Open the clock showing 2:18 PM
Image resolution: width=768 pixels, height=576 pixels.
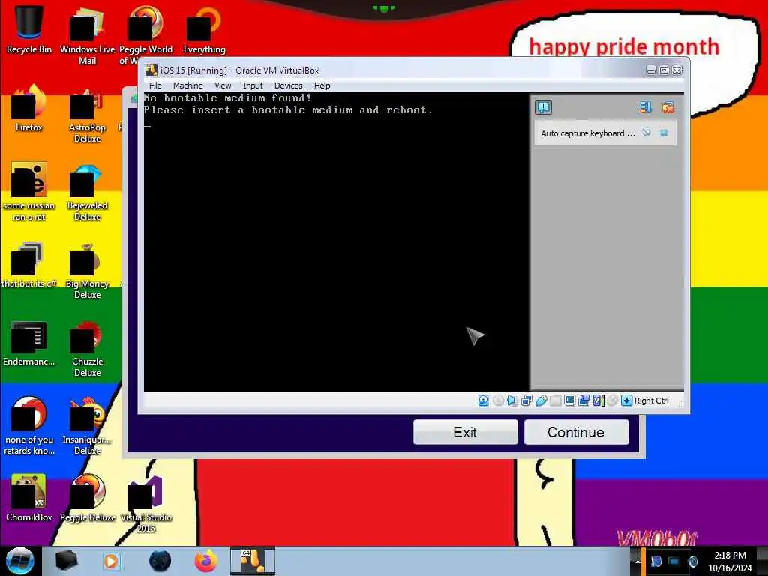click(730, 562)
